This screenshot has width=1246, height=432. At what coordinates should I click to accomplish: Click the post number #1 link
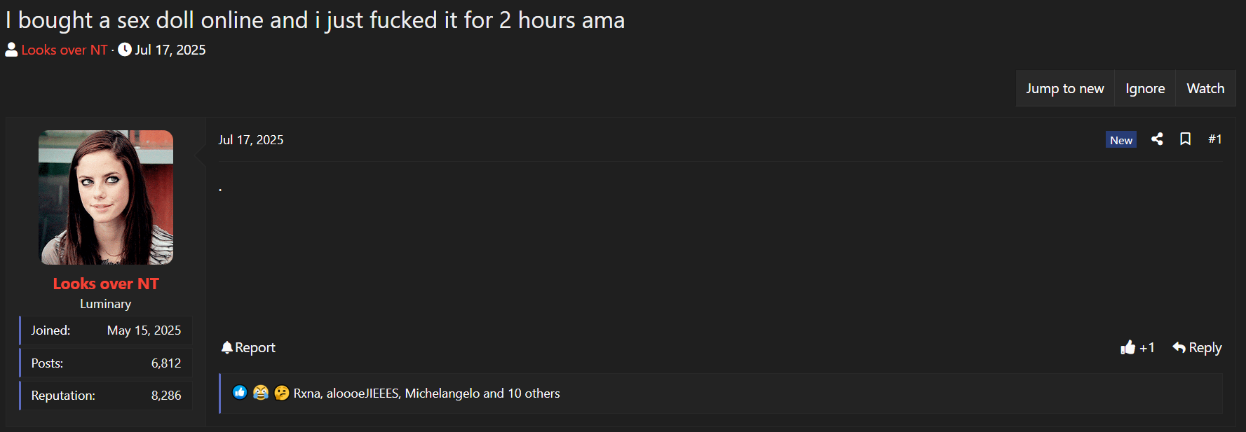click(x=1215, y=139)
